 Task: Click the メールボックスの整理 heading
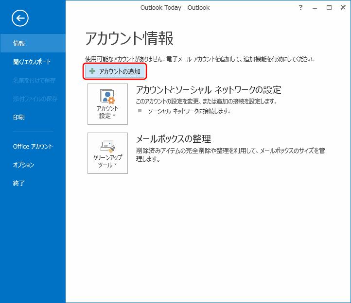(174, 139)
